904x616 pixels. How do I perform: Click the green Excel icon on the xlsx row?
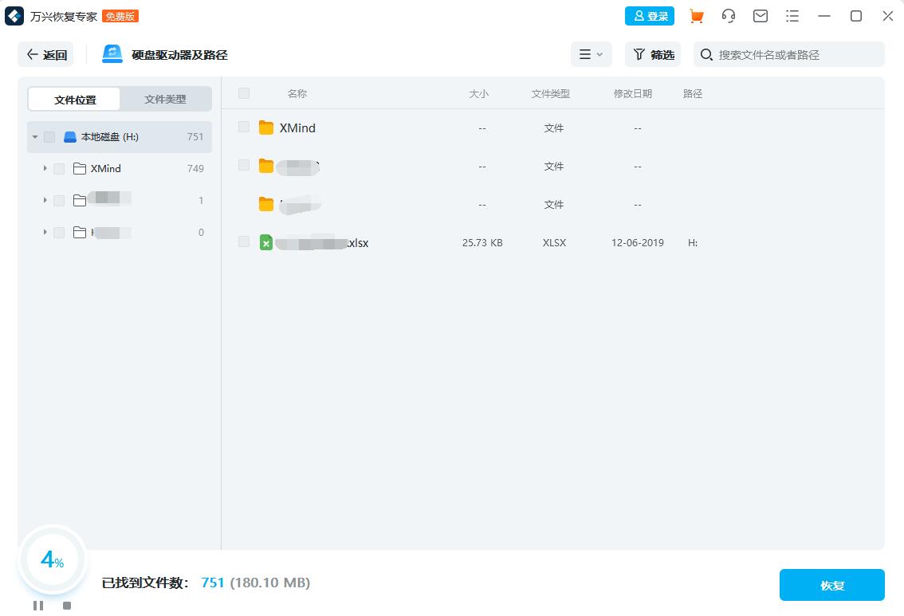pyautogui.click(x=266, y=242)
